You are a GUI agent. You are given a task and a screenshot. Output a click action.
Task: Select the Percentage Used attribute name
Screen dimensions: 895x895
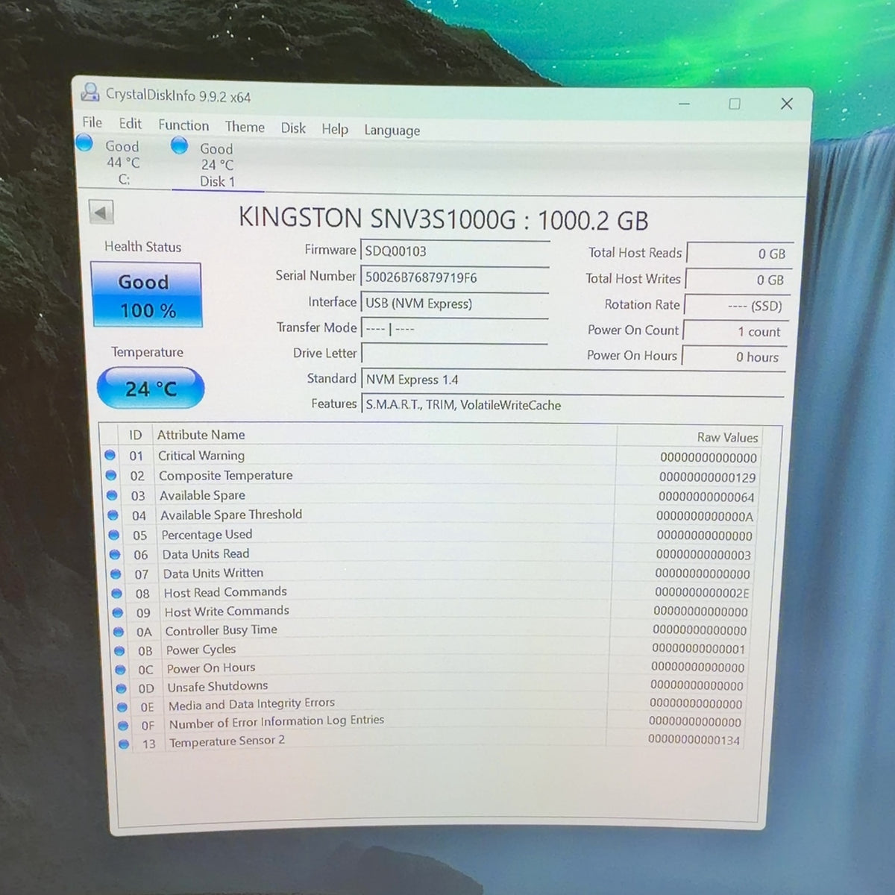(x=207, y=535)
